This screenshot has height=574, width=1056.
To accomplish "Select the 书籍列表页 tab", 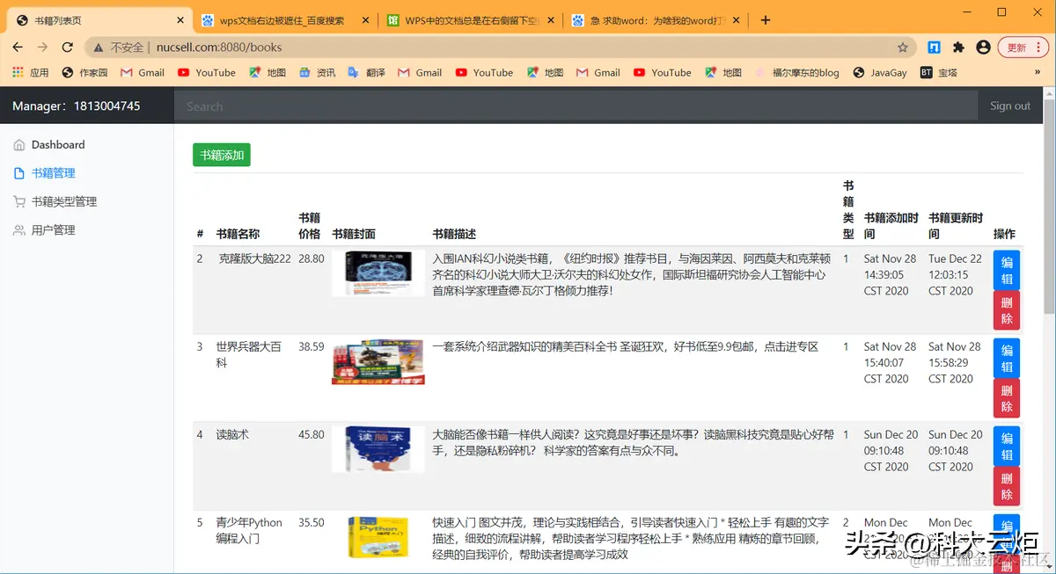I will click(99, 20).
